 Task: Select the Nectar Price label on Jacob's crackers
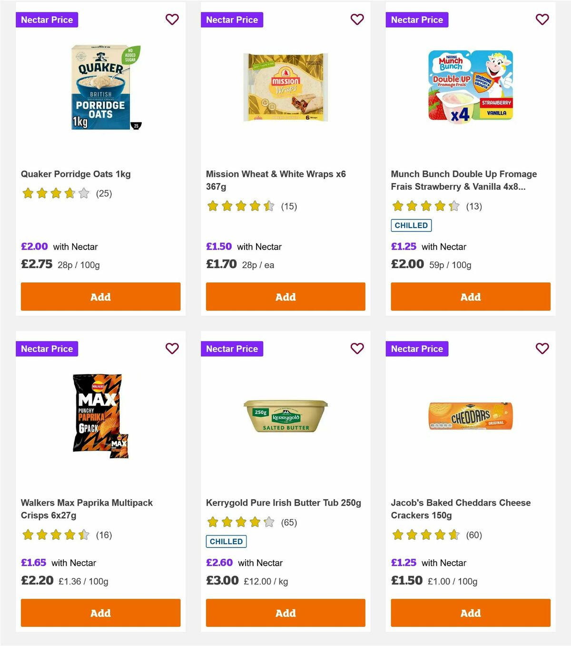pyautogui.click(x=417, y=348)
